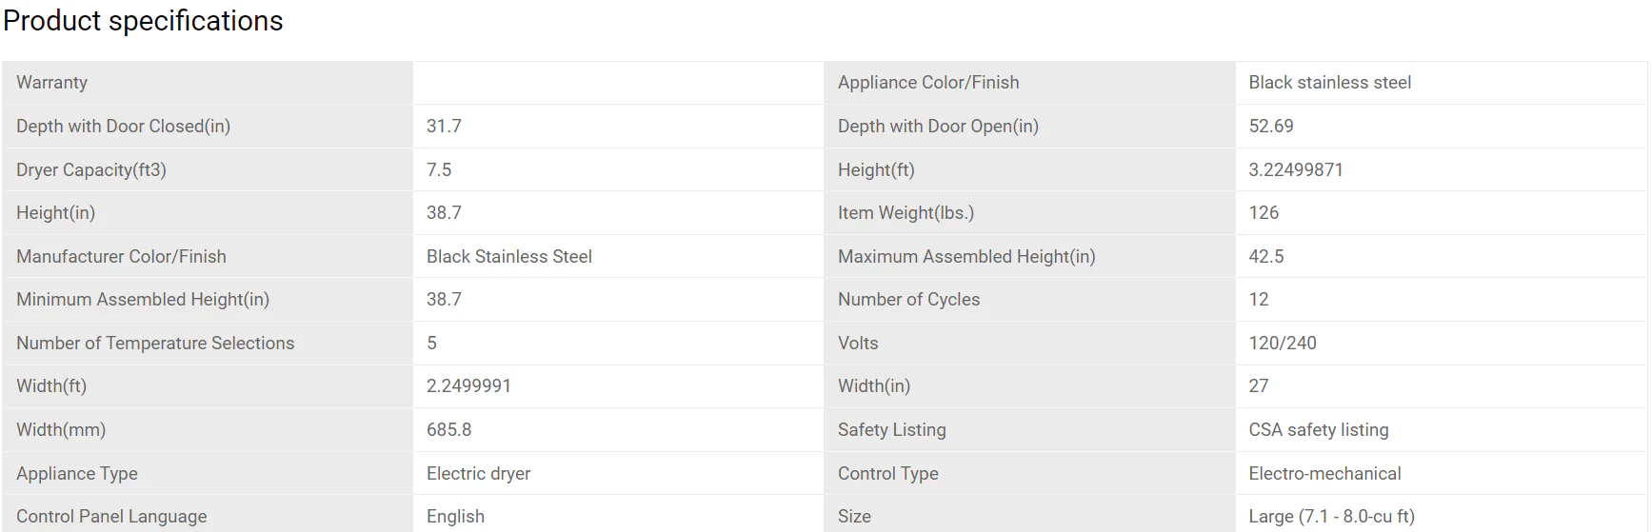
Task: Click the Manufacturer Color/Finish label
Action: click(x=121, y=257)
